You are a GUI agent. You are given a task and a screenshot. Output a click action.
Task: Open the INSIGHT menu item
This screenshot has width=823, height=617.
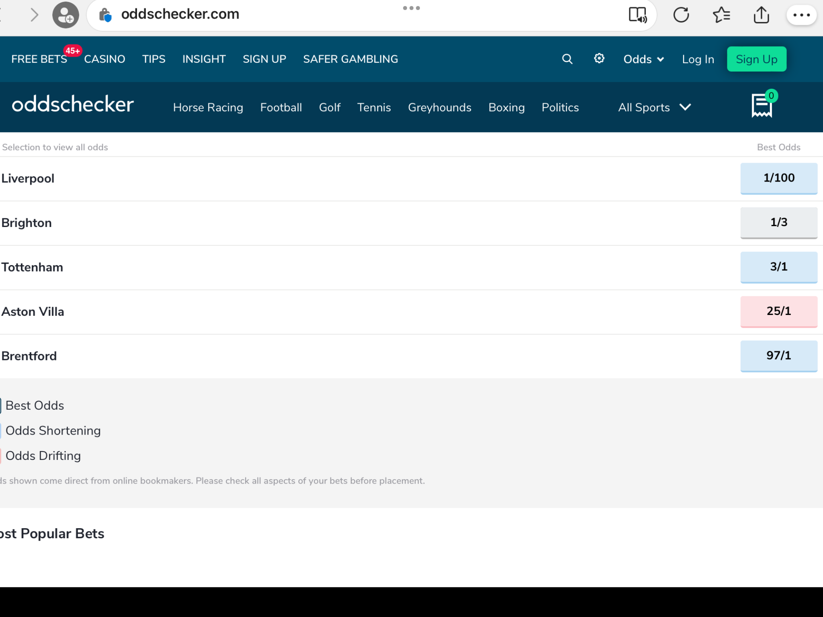(204, 59)
